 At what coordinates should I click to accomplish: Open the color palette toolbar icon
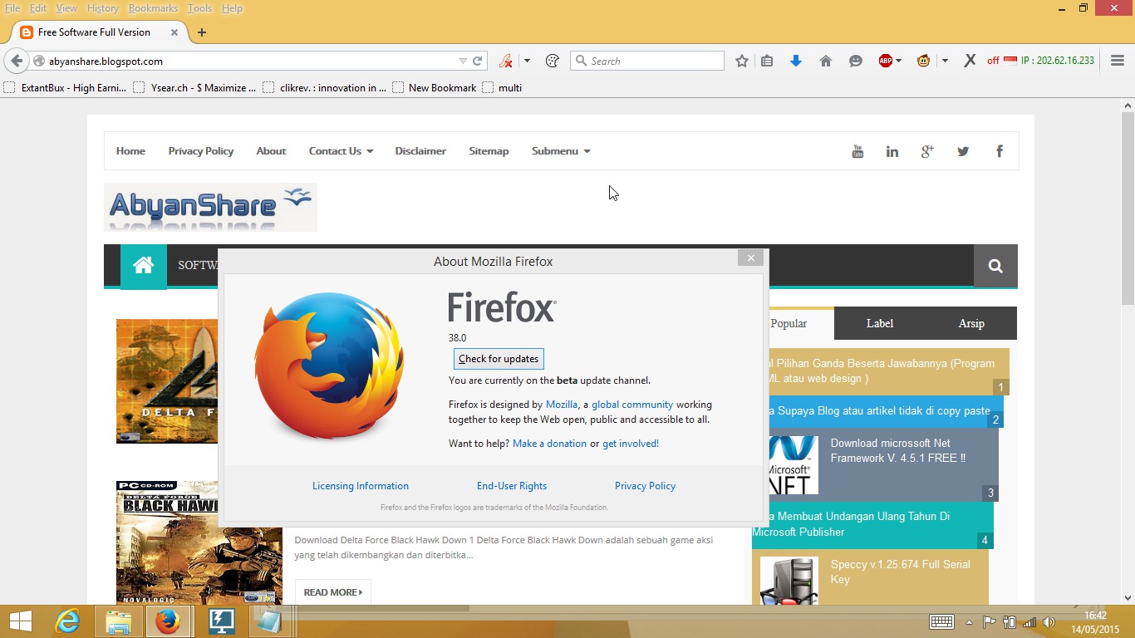click(x=553, y=61)
